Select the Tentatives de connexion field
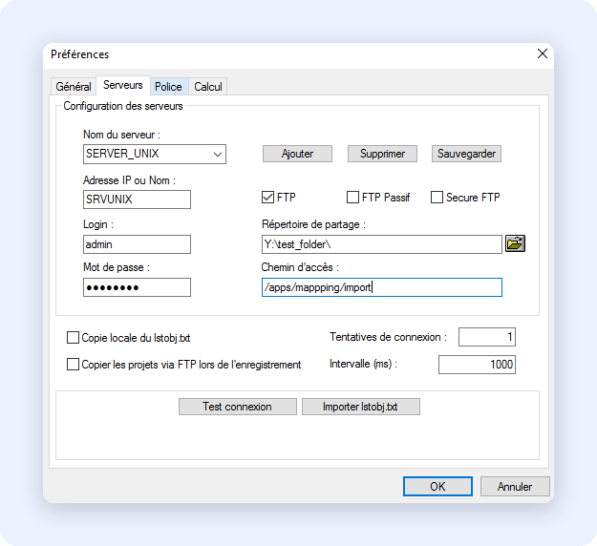 tap(487, 337)
